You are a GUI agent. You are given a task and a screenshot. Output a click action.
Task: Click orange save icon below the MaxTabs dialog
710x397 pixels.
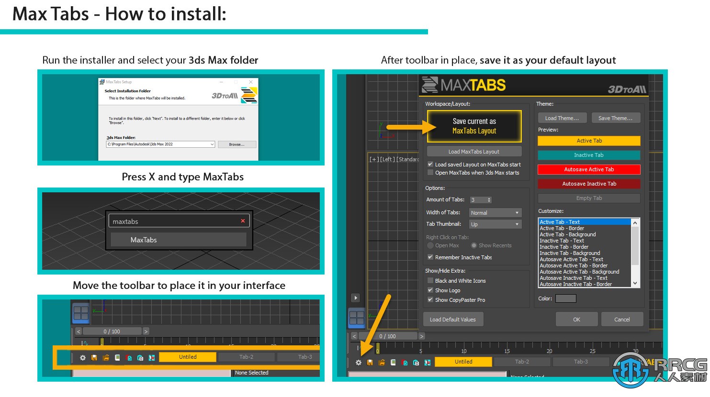point(370,363)
